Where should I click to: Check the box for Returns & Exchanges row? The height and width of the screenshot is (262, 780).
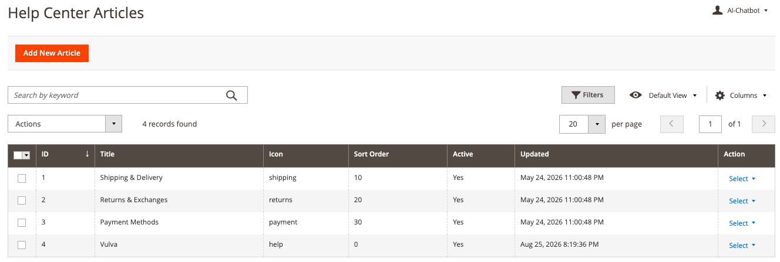(22, 200)
